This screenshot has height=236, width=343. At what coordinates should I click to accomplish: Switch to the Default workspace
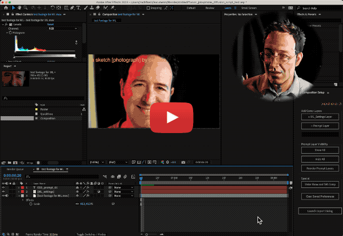tap(191, 8)
